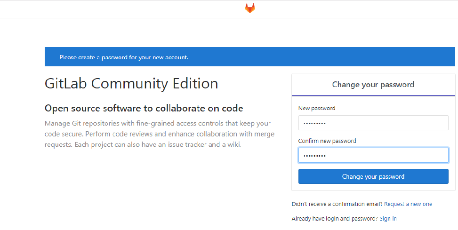The height and width of the screenshot is (230, 458).
Task: Click the Already have login and password text
Action: click(334, 219)
